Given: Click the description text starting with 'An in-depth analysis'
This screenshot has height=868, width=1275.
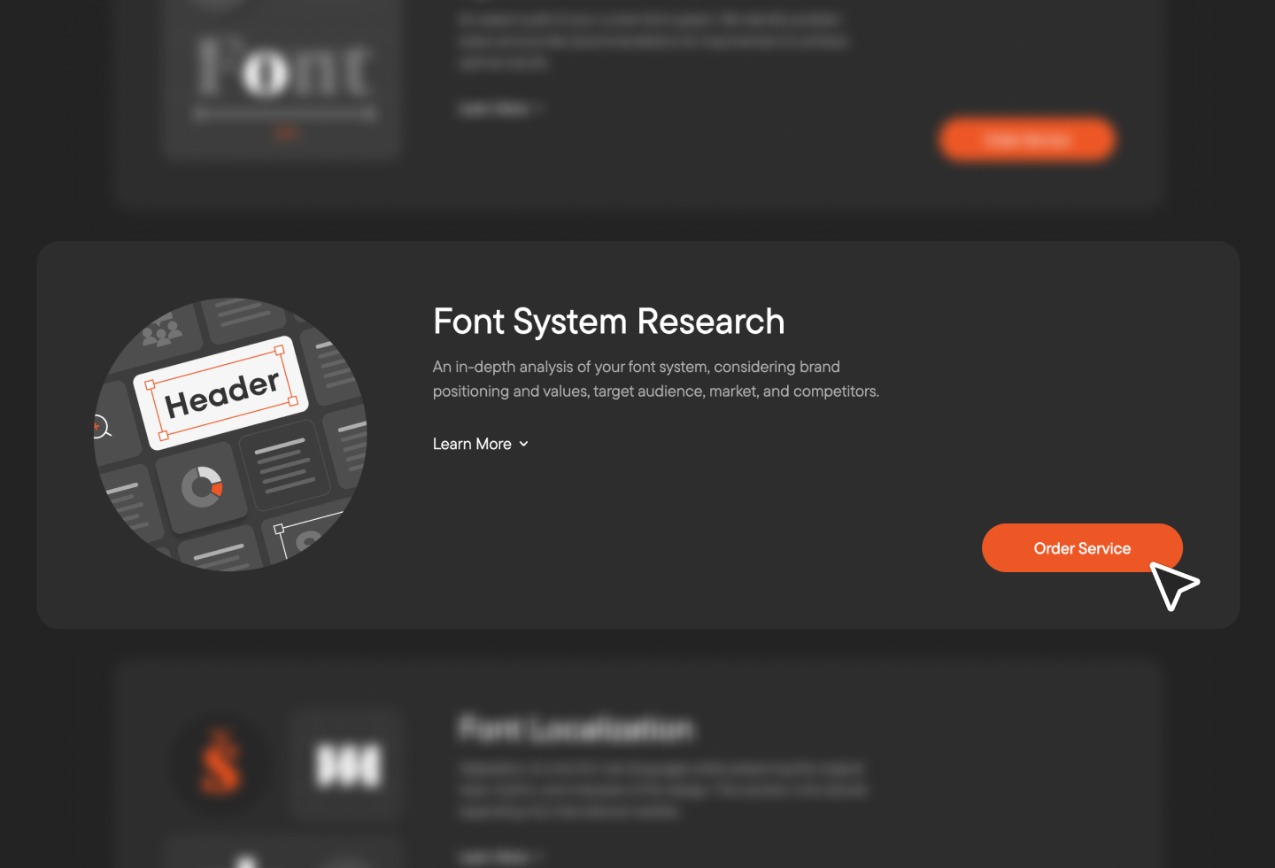Looking at the screenshot, I should click(655, 379).
